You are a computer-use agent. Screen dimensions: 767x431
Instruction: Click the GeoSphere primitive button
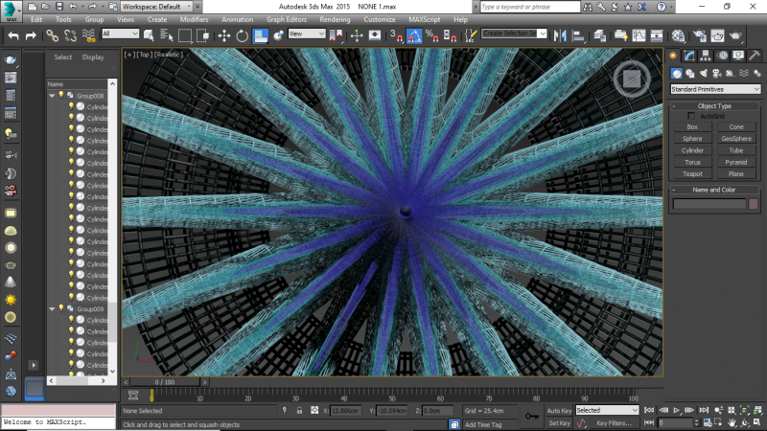[x=736, y=139]
